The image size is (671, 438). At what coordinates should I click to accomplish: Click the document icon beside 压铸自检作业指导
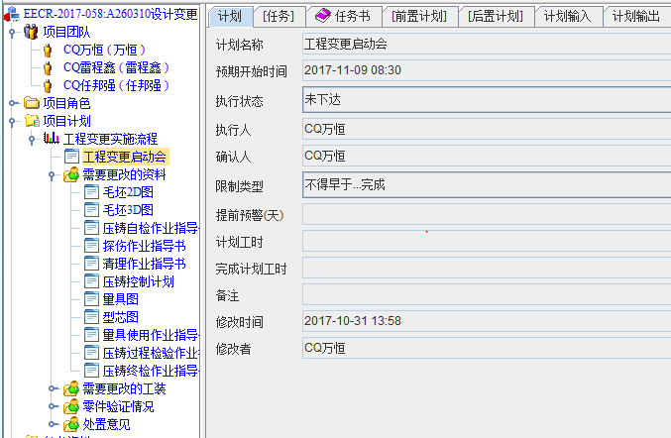click(91, 228)
